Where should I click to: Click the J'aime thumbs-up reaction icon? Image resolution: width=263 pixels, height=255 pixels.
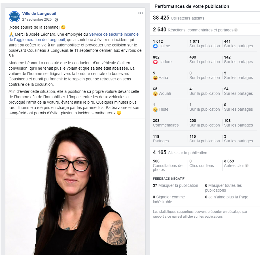click(155, 46)
